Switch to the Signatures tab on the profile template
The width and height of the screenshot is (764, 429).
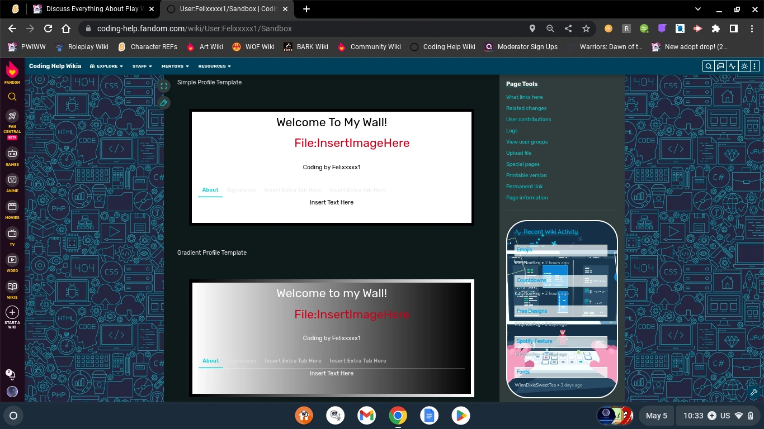(x=241, y=189)
